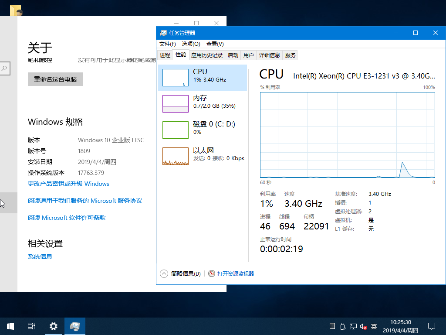Viewport: 446px width, 335px height.
Task: Open the 文件(F) menu
Action: click(x=168, y=44)
